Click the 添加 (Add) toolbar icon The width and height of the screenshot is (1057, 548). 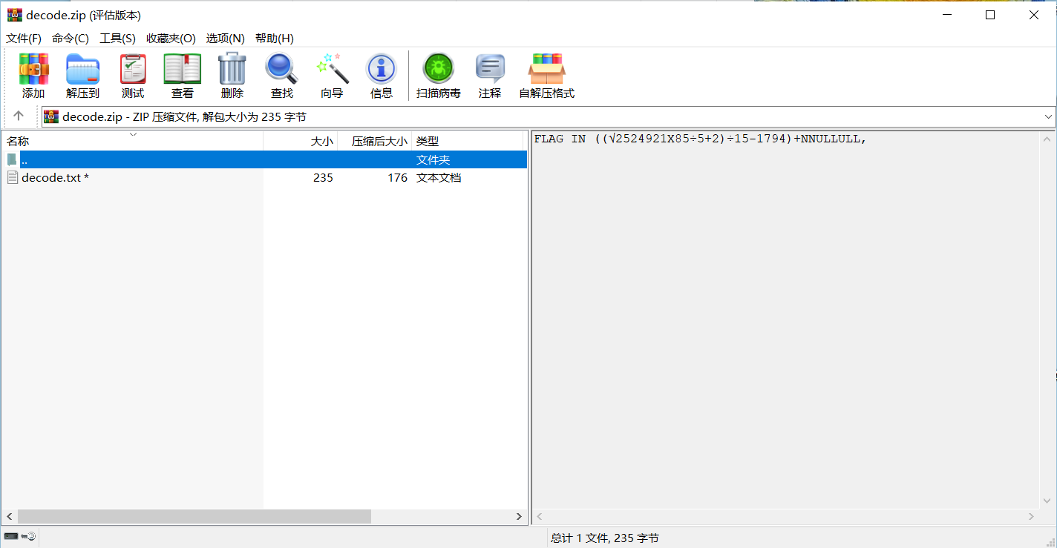[33, 70]
